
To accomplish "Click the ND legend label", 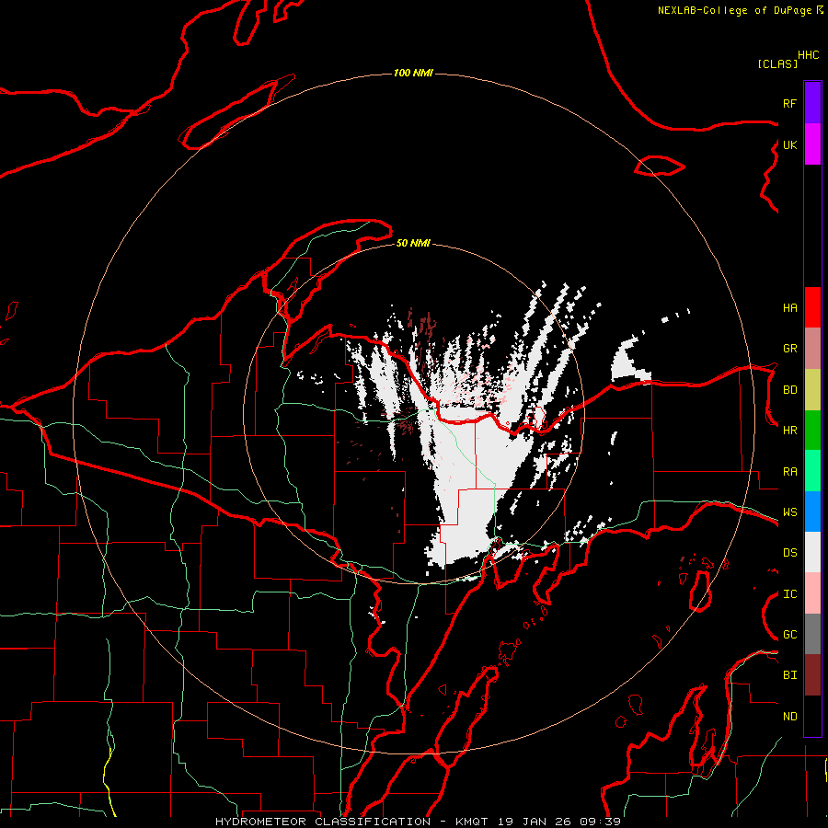I will (x=789, y=717).
